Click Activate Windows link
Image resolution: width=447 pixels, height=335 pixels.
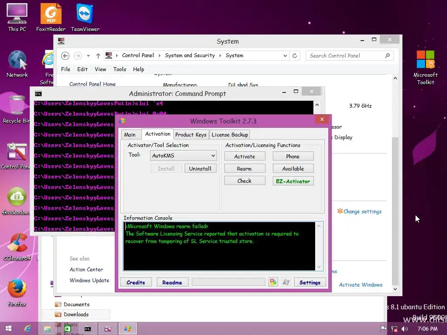coord(361,284)
